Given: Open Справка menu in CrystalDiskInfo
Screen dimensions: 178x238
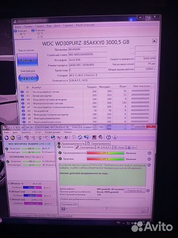Looking at the screenshot, I should click(x=68, y=26).
